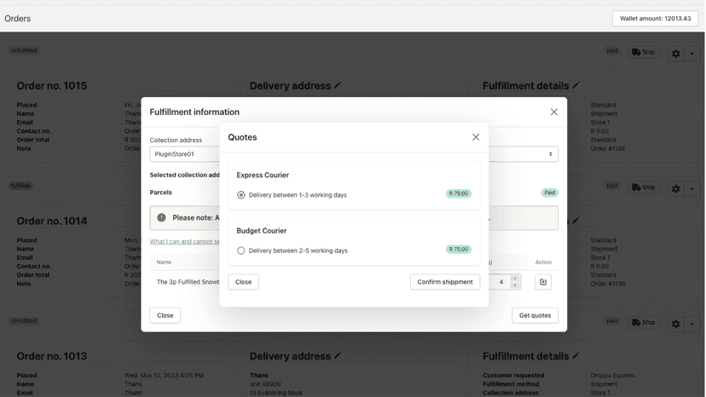Close the Fulfillment information dialog with X
The width and height of the screenshot is (706, 397).
[554, 112]
